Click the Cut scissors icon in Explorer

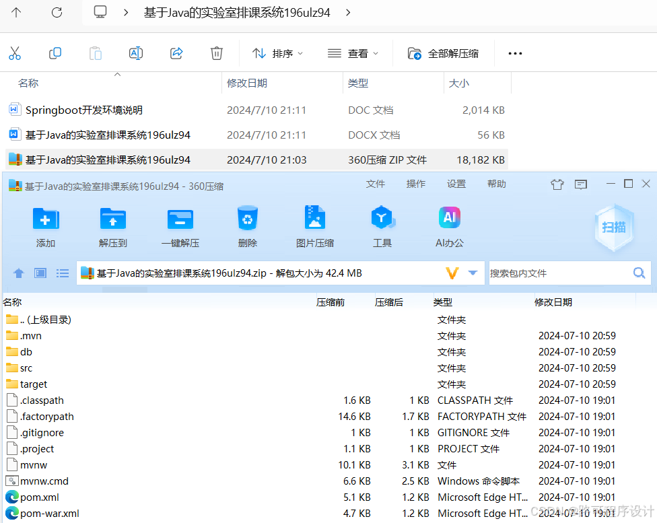[15, 53]
